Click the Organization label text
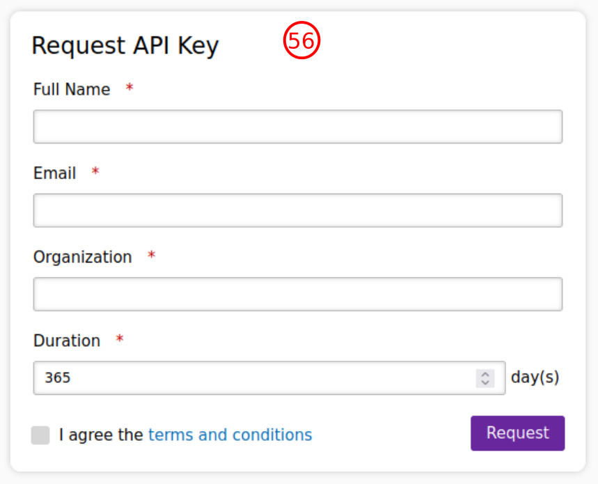598x484 pixels. coord(82,257)
